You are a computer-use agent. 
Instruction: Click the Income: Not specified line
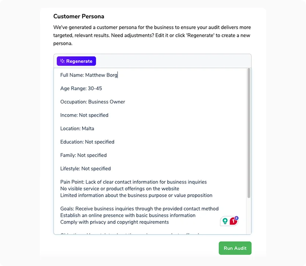(x=84, y=115)
